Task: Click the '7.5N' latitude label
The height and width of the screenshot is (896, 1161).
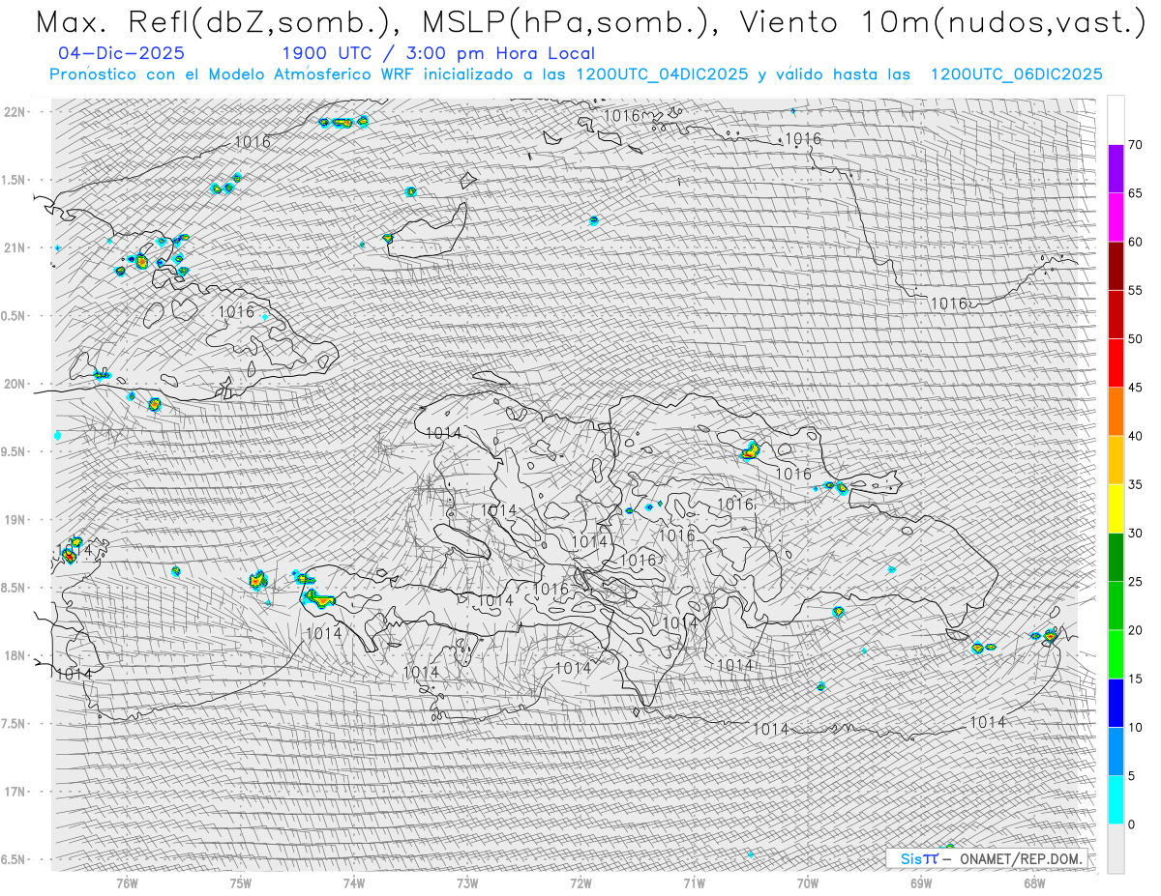Action: 15,724
